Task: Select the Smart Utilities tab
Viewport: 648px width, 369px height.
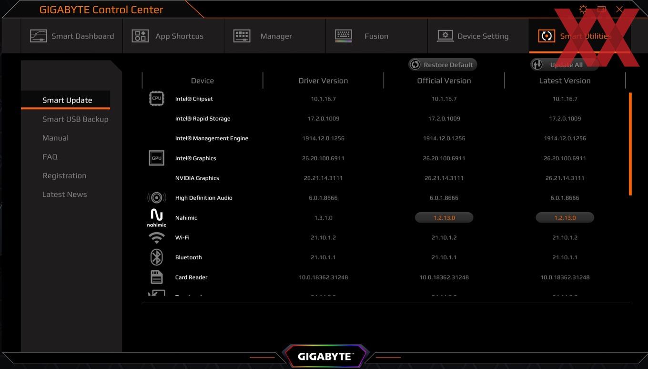Action: coord(580,36)
